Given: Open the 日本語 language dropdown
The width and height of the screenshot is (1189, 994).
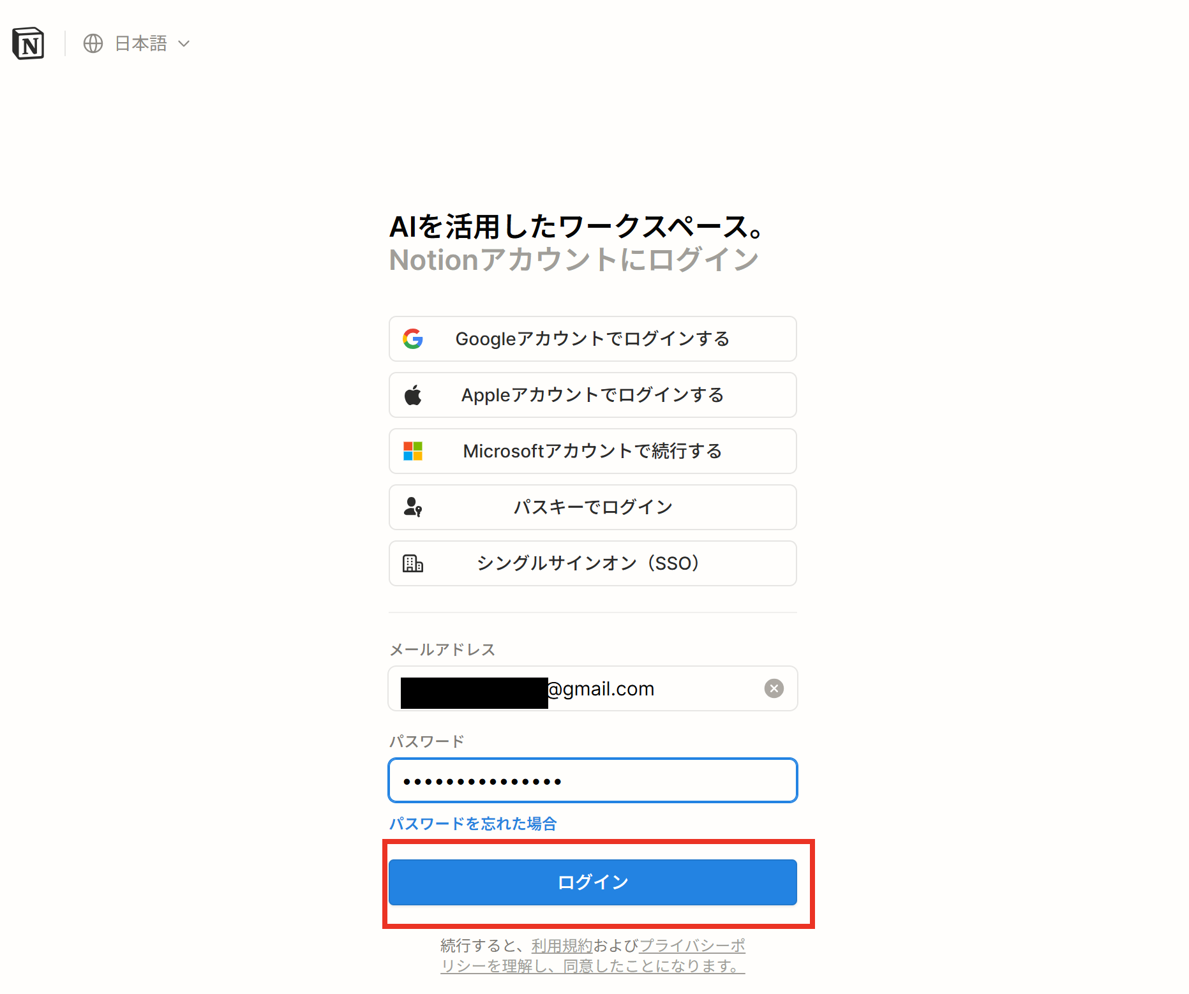Looking at the screenshot, I should pos(141,43).
